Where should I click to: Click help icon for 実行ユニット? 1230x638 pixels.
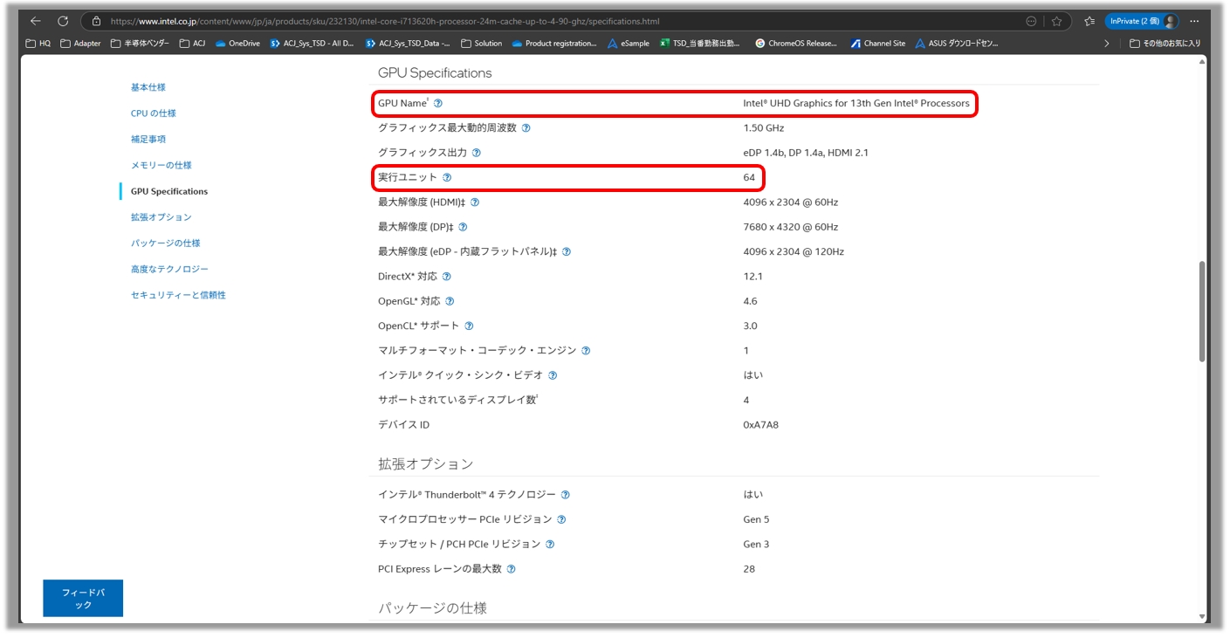[x=447, y=177]
